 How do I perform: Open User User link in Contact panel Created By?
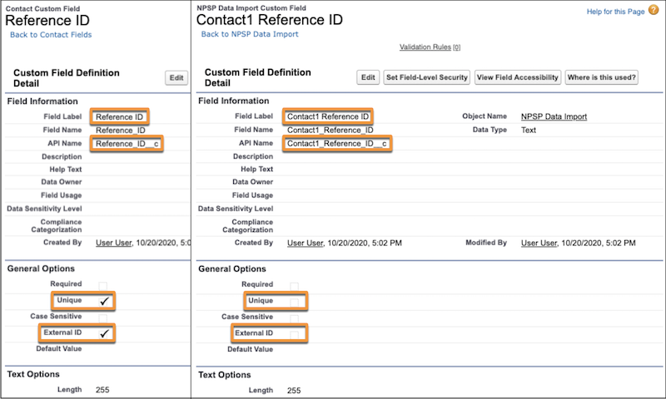click(113, 243)
